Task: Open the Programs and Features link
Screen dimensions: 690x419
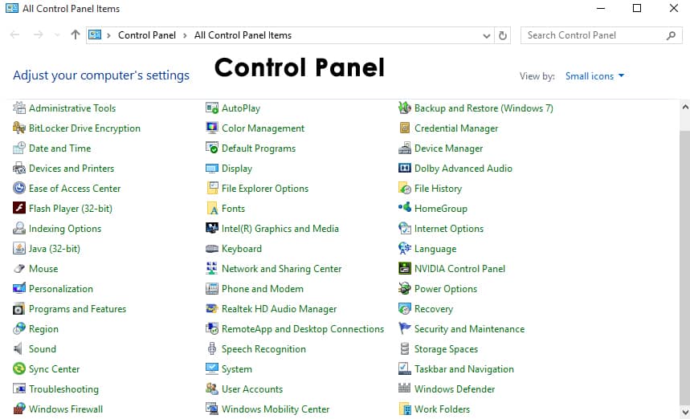Action: (x=77, y=309)
